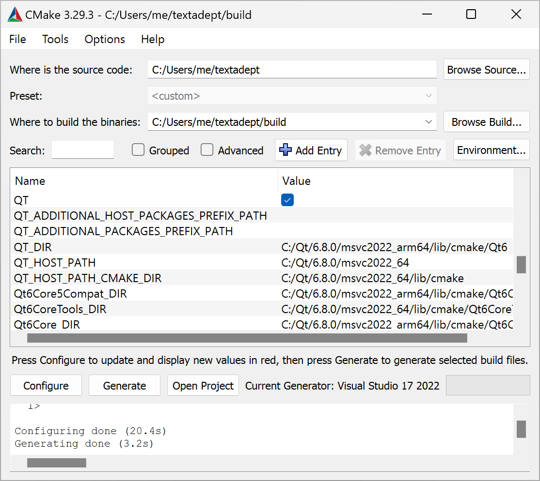Click the Search input field
This screenshot has width=540, height=481.
83,150
